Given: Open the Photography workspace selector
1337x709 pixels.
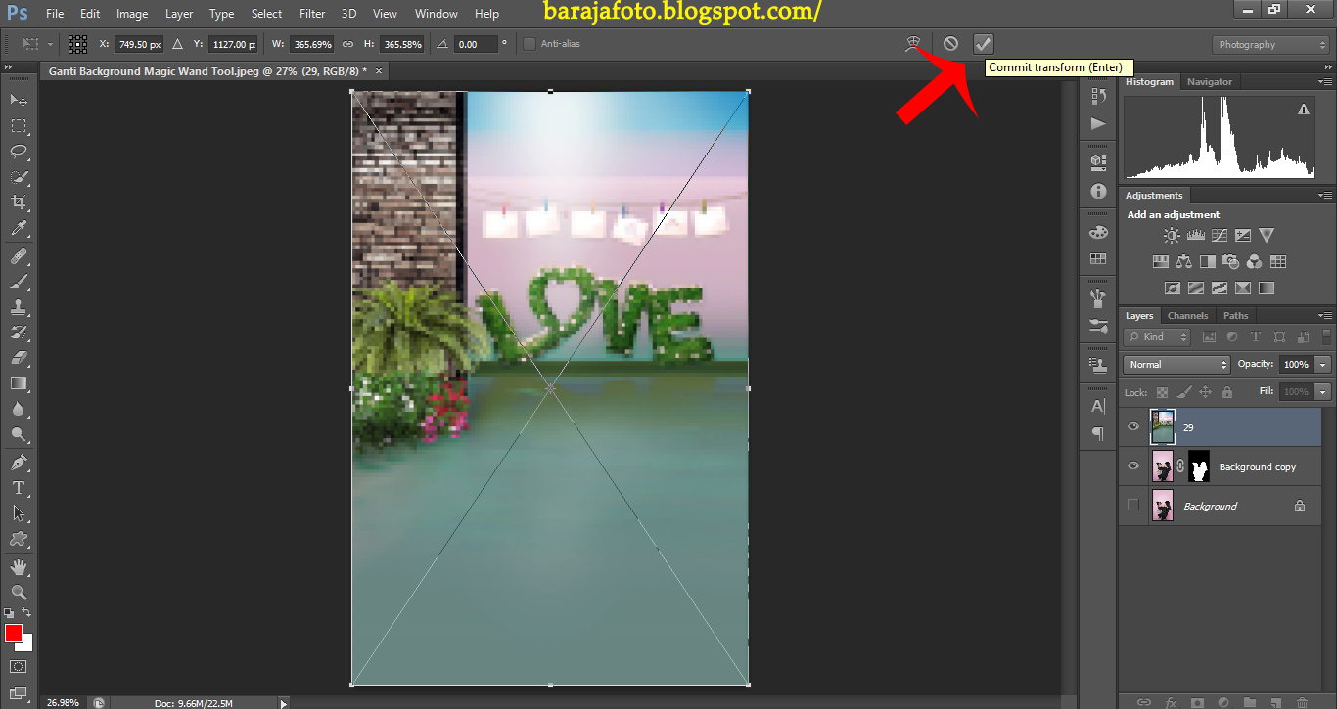Looking at the screenshot, I should click(1269, 44).
